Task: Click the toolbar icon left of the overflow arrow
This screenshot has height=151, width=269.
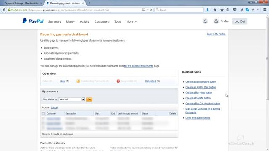Action: point(253,10)
